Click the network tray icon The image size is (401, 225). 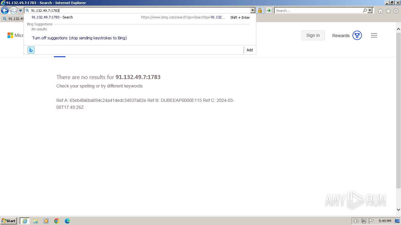click(x=364, y=221)
